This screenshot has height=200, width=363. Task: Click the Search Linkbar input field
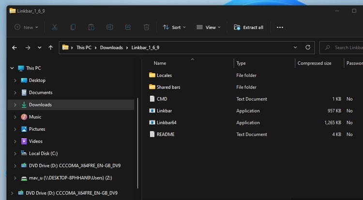(x=341, y=47)
